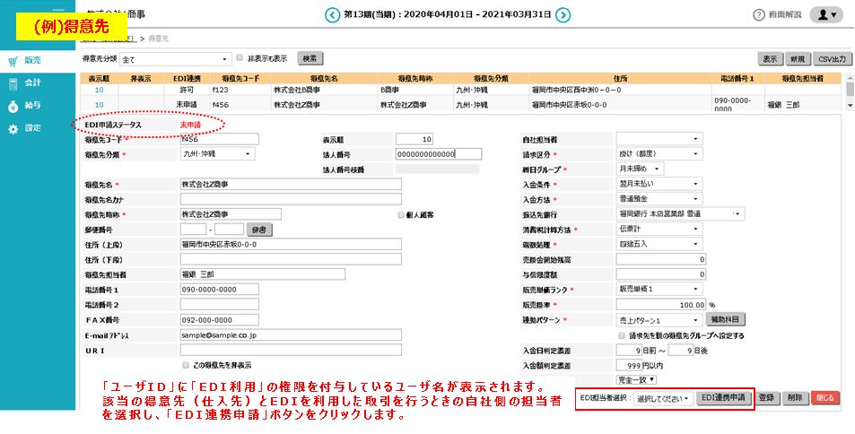Check the 個人顧客 checkbox
This screenshot has width=855, height=434.
pos(400,215)
